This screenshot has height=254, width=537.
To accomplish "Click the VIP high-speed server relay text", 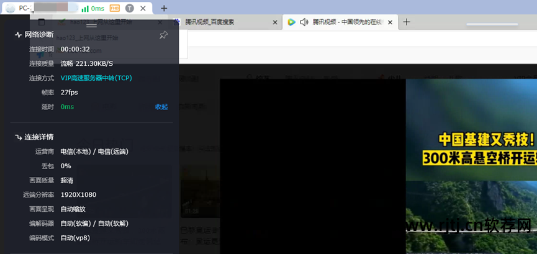I will click(x=96, y=78).
